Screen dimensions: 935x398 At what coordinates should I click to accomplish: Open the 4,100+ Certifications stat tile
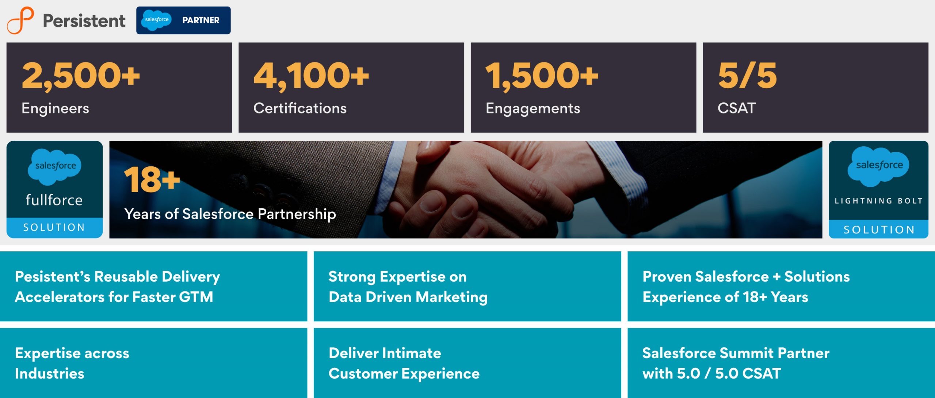pos(351,88)
